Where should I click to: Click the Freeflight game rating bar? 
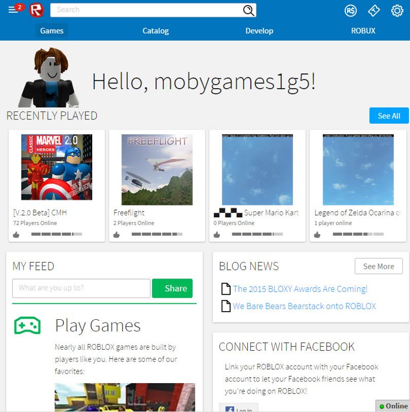(157, 234)
